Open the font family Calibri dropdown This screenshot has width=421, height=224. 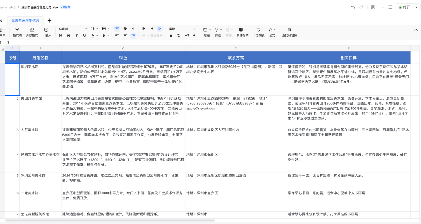pos(73,29)
